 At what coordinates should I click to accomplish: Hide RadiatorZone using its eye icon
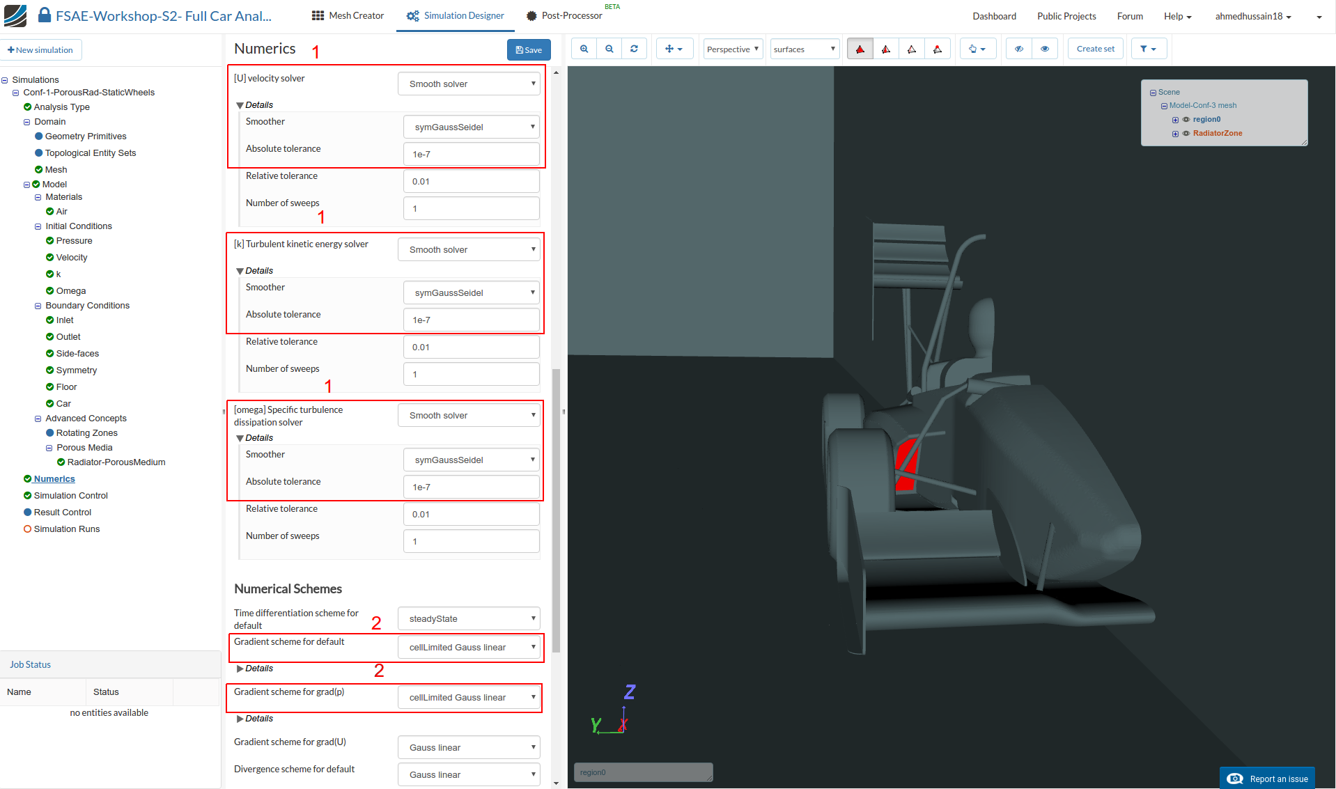[x=1186, y=134]
